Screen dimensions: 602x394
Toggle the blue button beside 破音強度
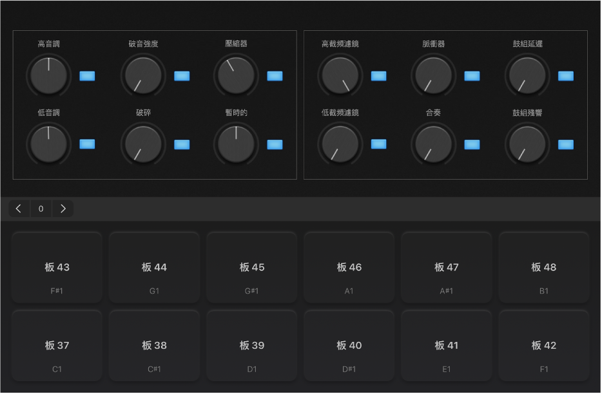182,76
